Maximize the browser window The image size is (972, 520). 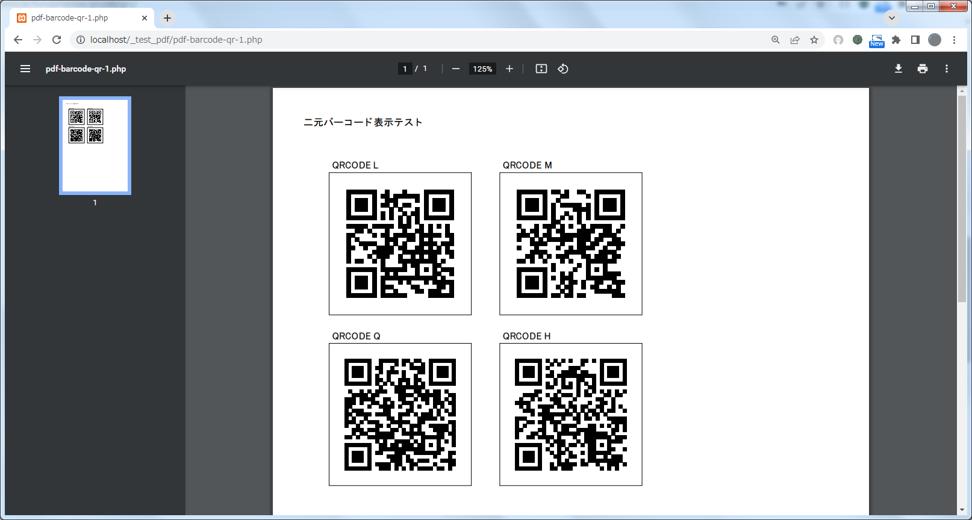(x=931, y=7)
